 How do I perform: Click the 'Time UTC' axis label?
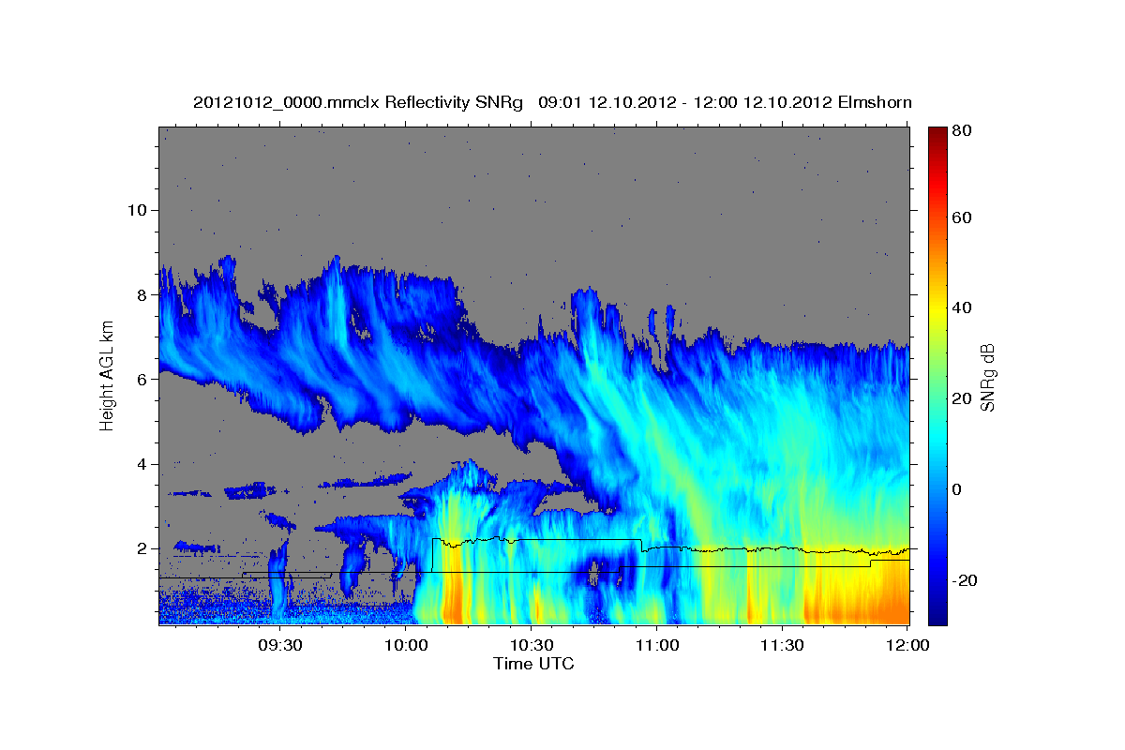[533, 664]
